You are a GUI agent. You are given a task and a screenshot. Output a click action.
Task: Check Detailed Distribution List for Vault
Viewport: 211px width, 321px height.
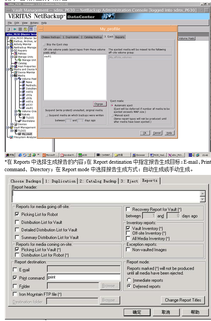(17, 230)
